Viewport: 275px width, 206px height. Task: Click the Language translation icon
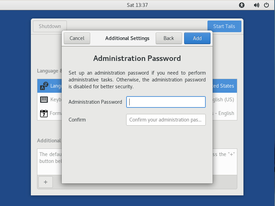(44, 86)
